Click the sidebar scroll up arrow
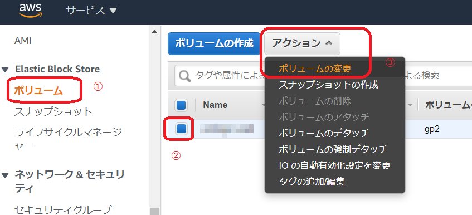 pyautogui.click(x=154, y=32)
